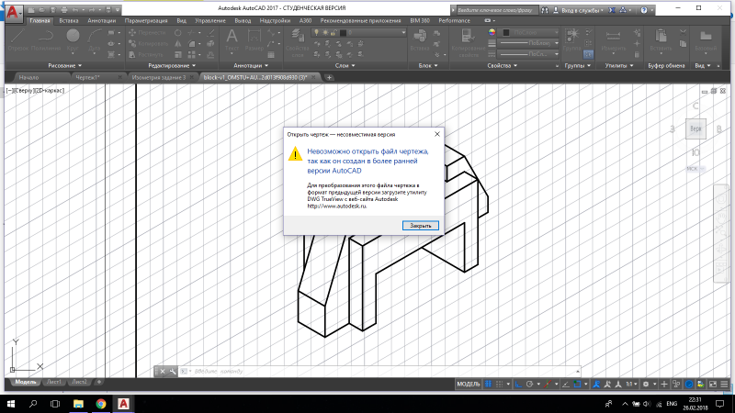Image resolution: width=735 pixels, height=413 pixels.
Task: Switch to the Лист1 layout tab
Action: tap(54, 382)
